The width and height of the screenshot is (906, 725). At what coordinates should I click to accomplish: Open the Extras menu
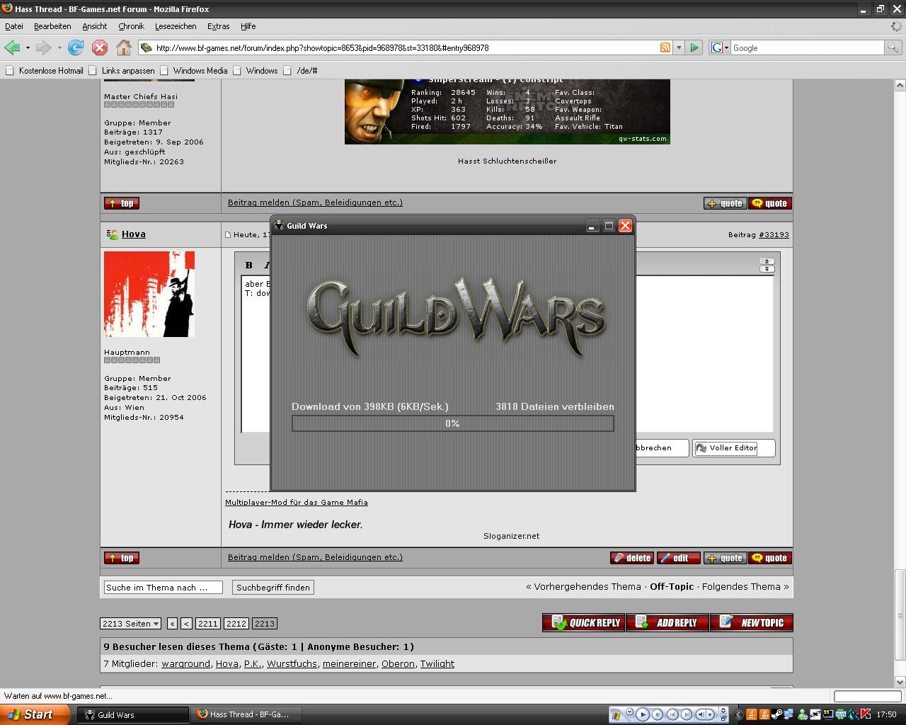[x=218, y=26]
